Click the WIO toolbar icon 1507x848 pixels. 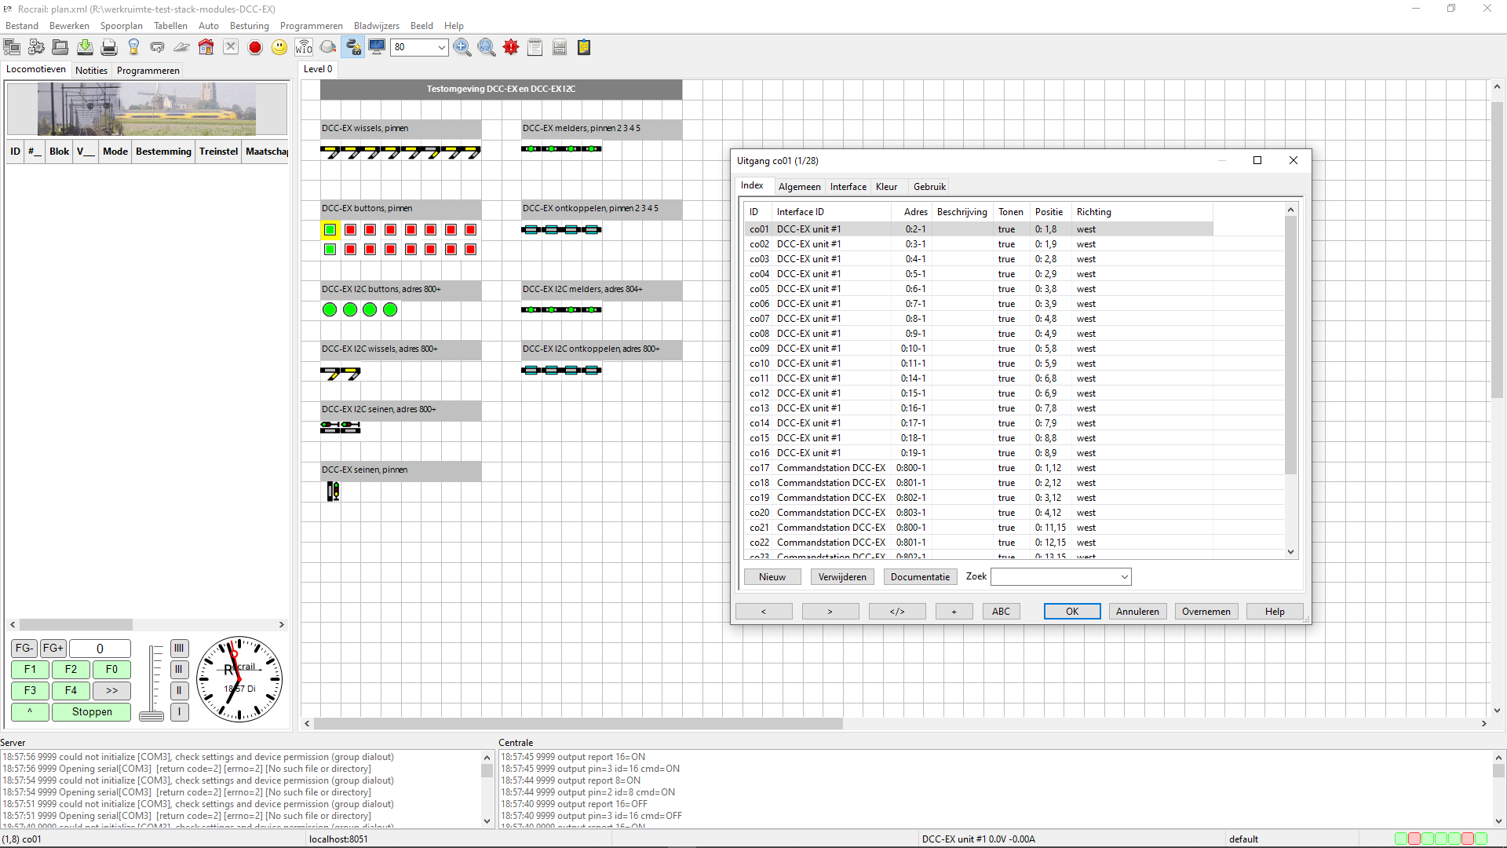pyautogui.click(x=304, y=48)
